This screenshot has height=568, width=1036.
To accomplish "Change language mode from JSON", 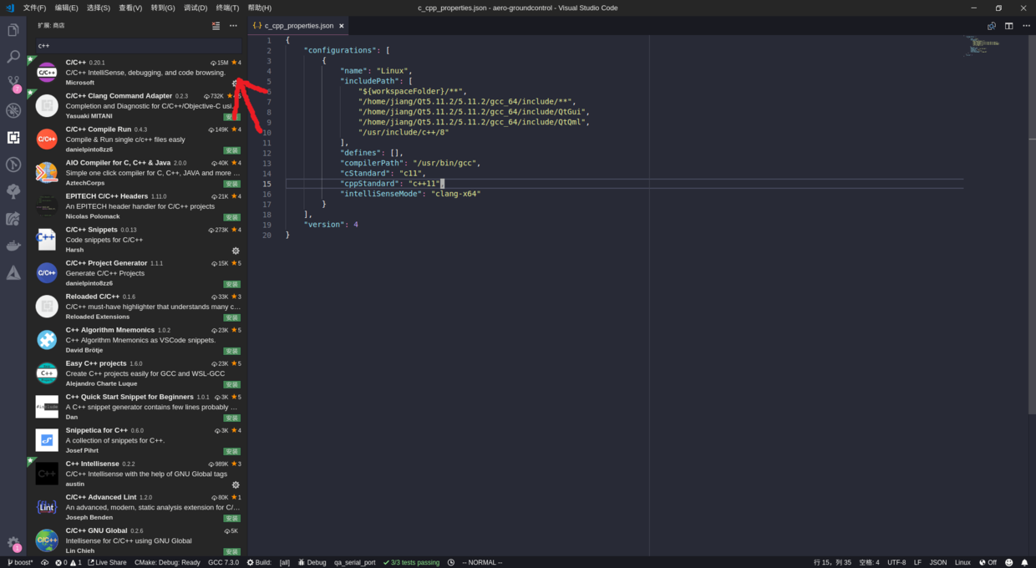I will tap(938, 562).
